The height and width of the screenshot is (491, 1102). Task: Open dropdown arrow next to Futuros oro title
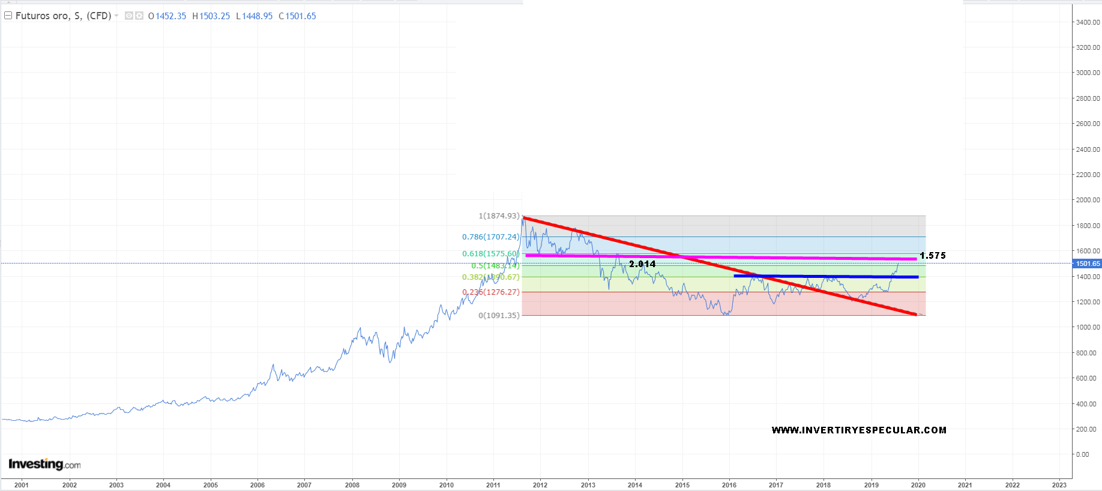pos(116,16)
